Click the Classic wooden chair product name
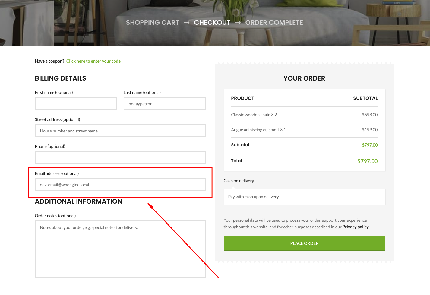Image resolution: width=430 pixels, height=295 pixels. click(250, 115)
